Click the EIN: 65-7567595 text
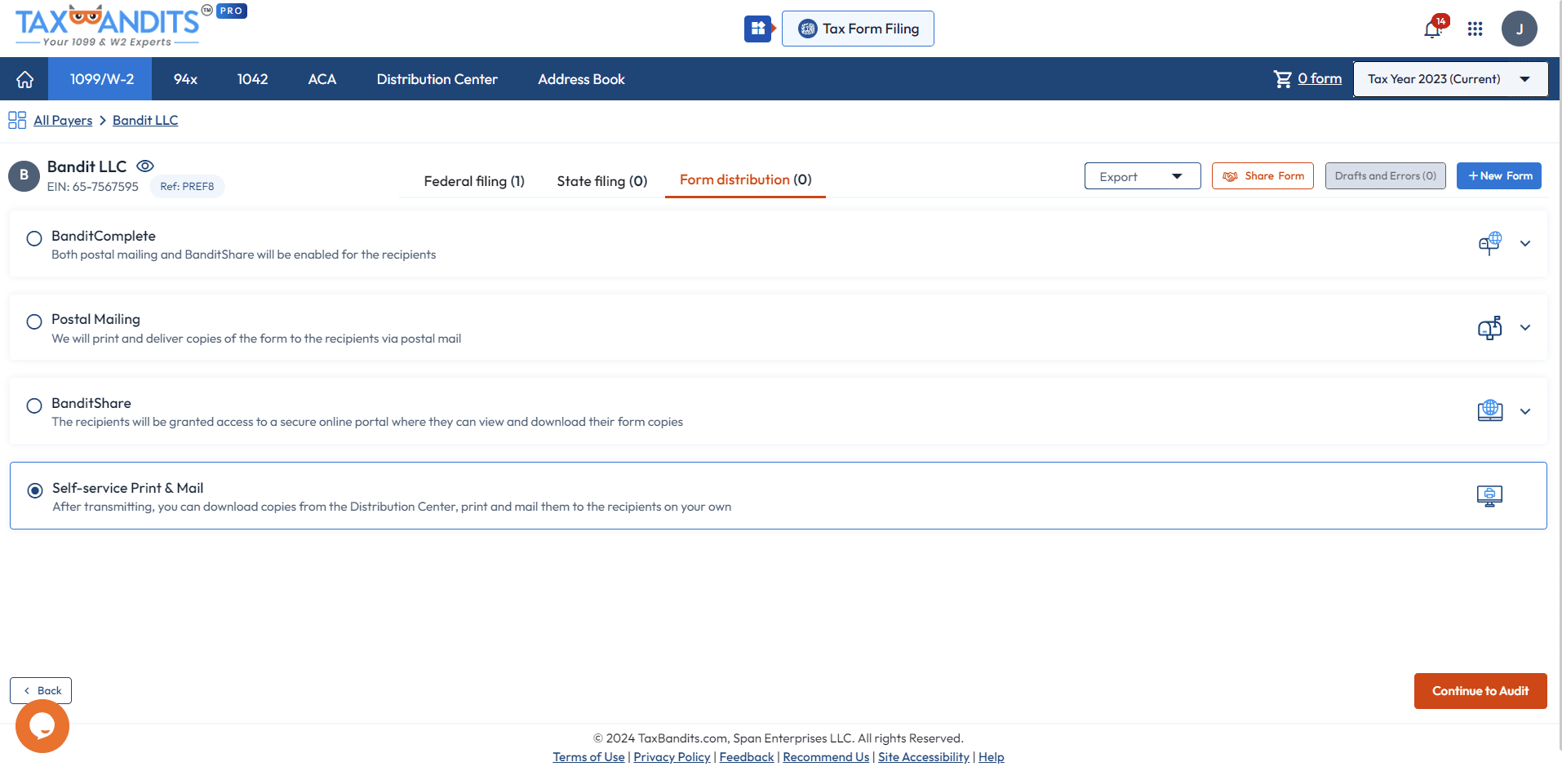Screen dimensions: 1562x771 [93, 187]
